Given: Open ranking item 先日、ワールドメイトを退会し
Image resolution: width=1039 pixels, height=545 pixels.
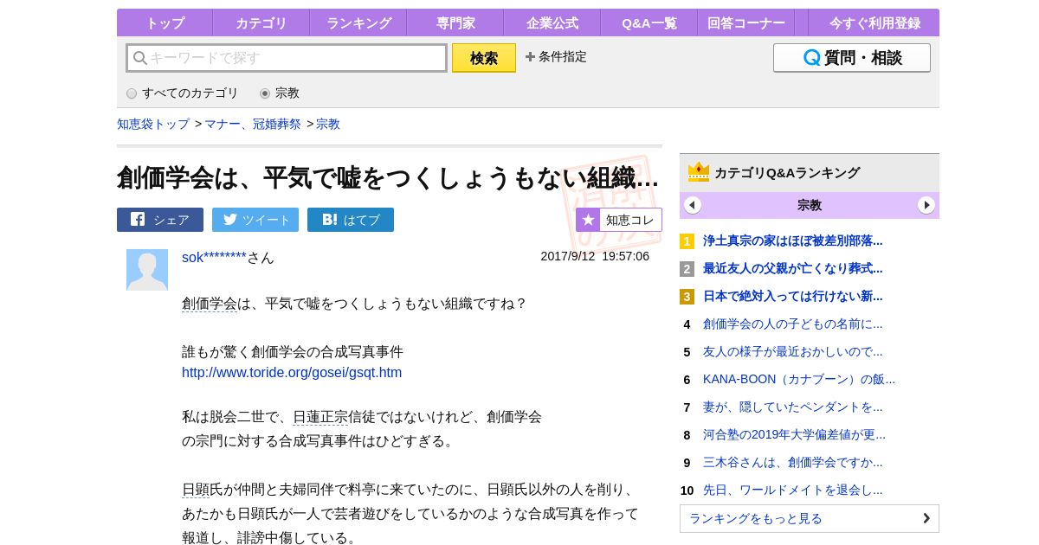Looking at the screenshot, I should tap(793, 490).
